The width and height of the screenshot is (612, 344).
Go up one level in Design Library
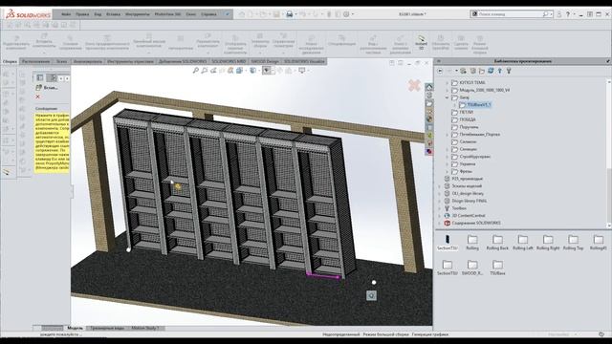(x=499, y=71)
